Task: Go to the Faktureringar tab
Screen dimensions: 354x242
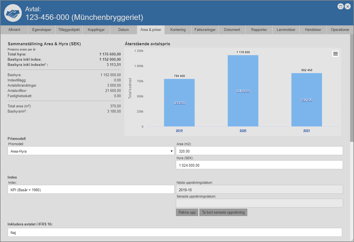Action: [x=205, y=30]
